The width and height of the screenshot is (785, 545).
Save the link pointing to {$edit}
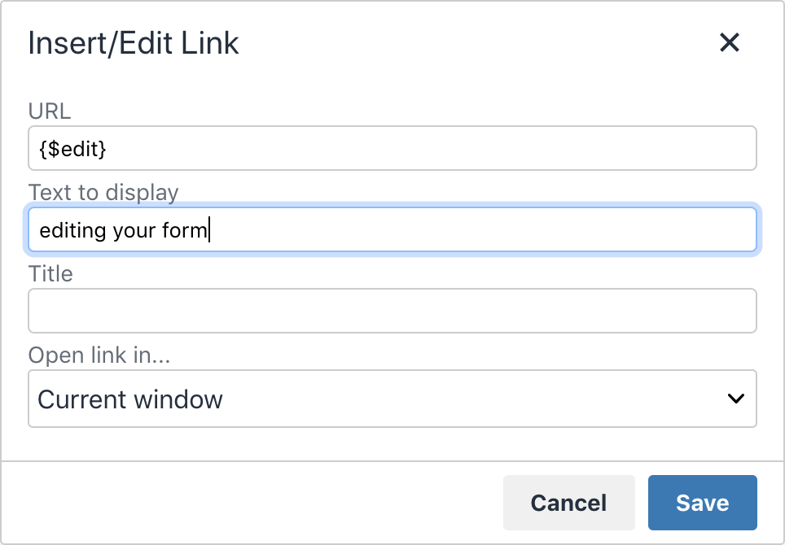702,502
